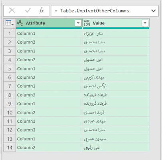Click value سارا محمدی in row 12
Viewport: 162px width, 160px height.
[x=116, y=130]
